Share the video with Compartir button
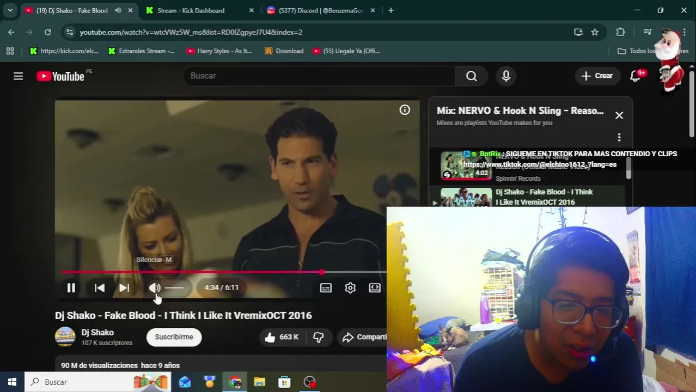 (364, 337)
